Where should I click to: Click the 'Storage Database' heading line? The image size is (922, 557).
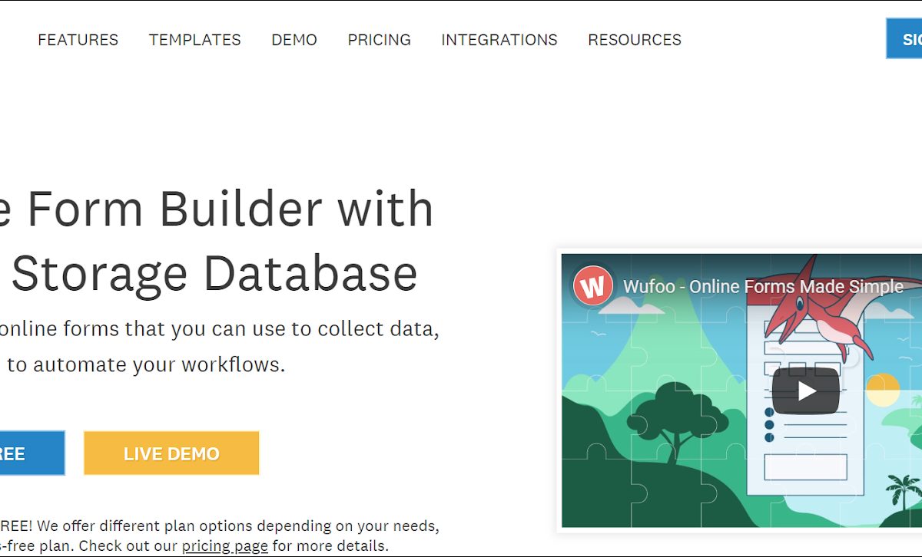pyautogui.click(x=214, y=273)
